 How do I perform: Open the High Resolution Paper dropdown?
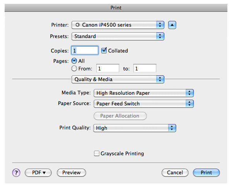[143, 93]
